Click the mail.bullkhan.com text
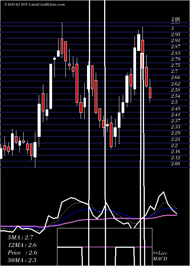The width and height of the screenshot is (190, 266). pyautogui.click(x=48, y=5)
